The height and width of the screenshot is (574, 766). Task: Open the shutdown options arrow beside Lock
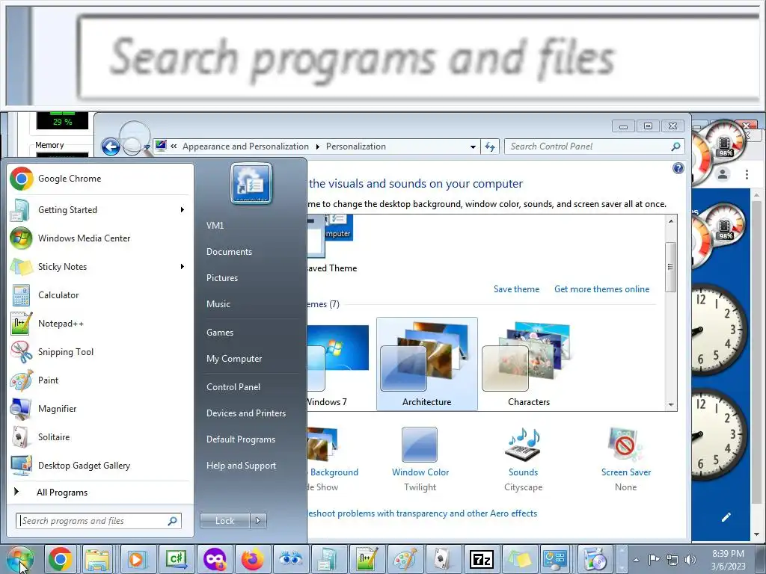coord(258,521)
